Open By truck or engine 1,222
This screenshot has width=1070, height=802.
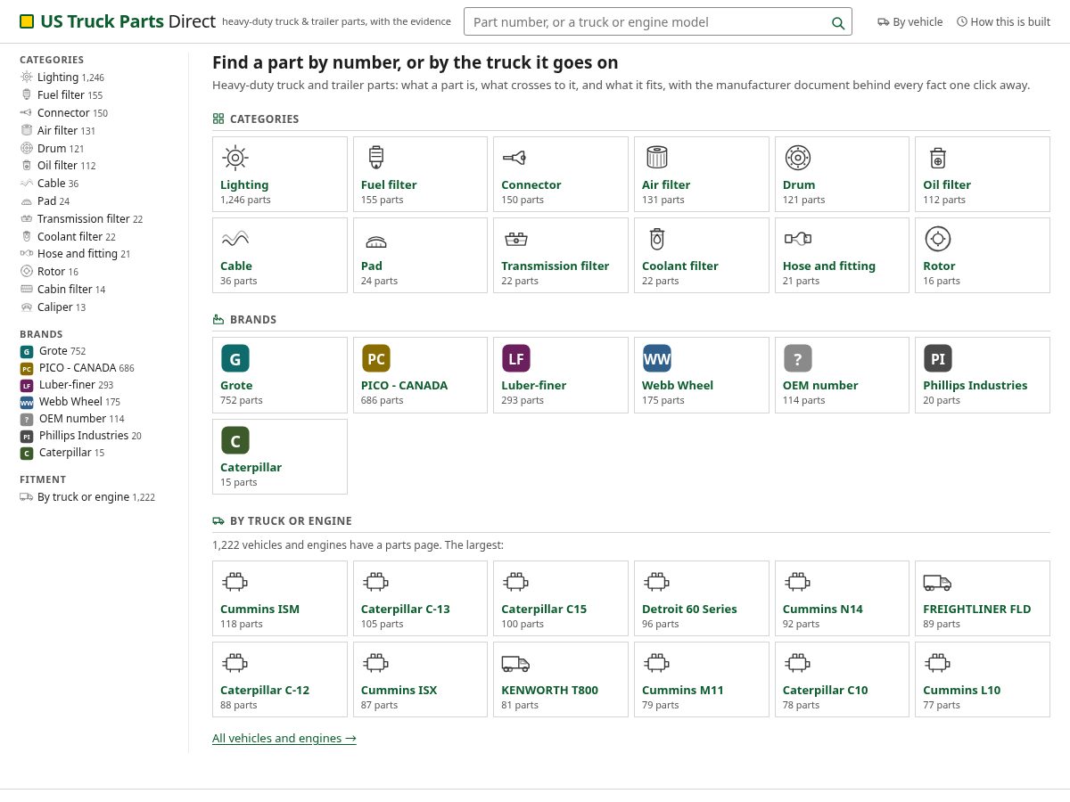pos(88,496)
